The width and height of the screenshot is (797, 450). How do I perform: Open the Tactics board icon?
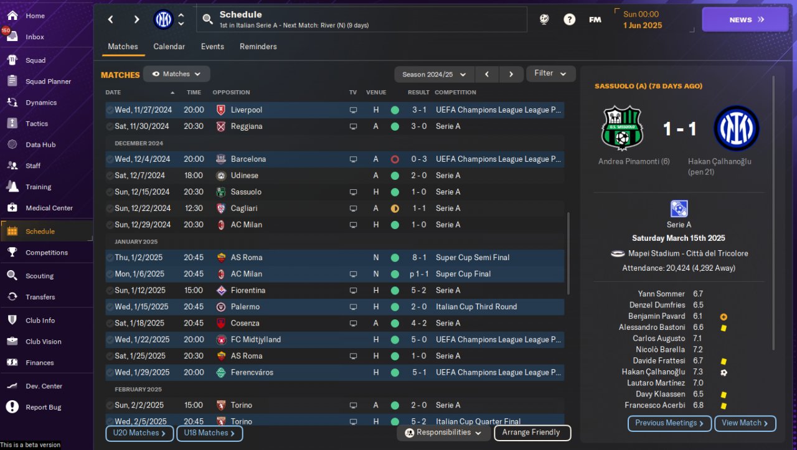click(x=12, y=123)
